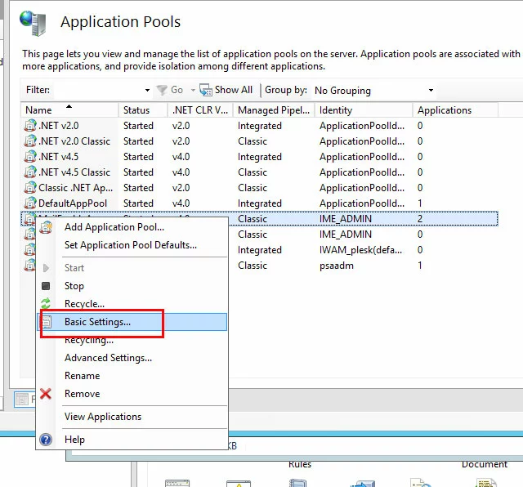Open the Group by No Grouping dropdown
523x487 pixels.
431,91
